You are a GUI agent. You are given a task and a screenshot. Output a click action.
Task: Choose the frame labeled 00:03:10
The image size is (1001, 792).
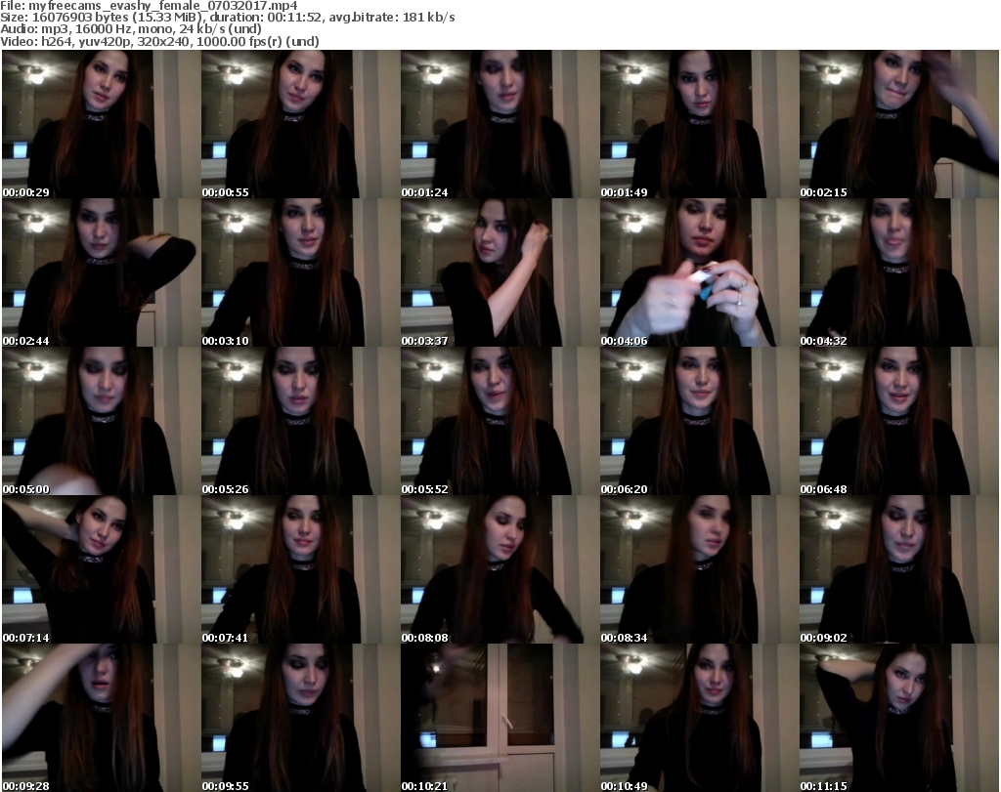(x=301, y=272)
